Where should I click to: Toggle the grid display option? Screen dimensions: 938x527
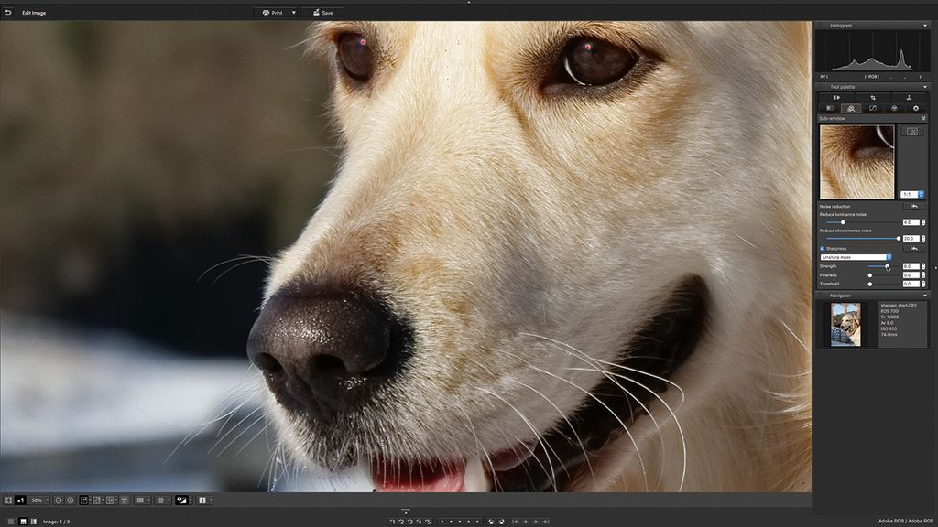click(141, 500)
